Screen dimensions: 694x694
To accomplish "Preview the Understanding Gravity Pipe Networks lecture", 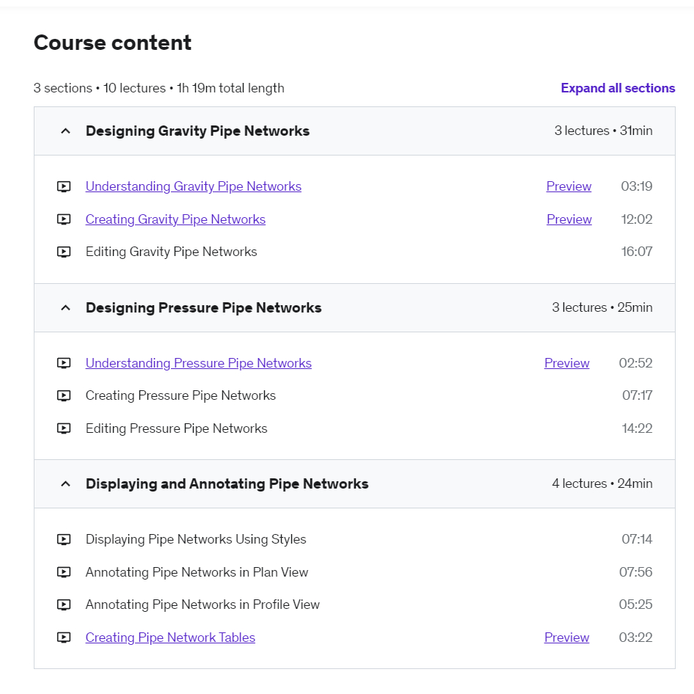I will pyautogui.click(x=569, y=186).
